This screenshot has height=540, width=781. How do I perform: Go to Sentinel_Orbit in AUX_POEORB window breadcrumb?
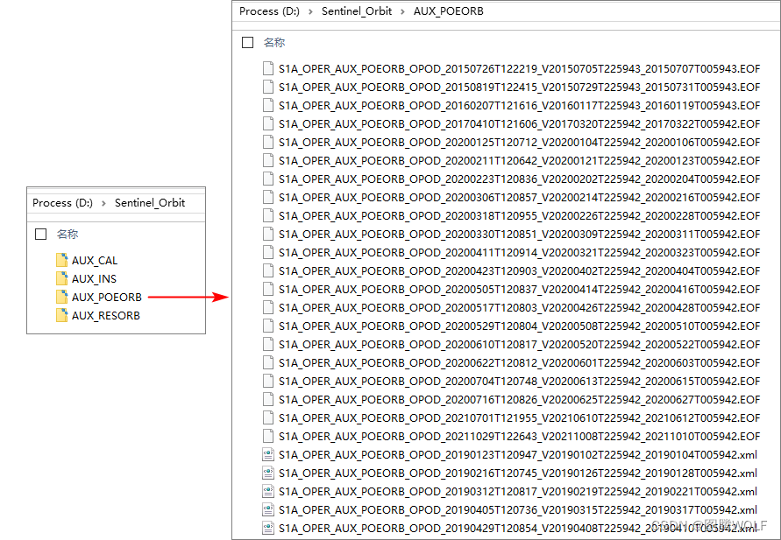[x=357, y=11]
